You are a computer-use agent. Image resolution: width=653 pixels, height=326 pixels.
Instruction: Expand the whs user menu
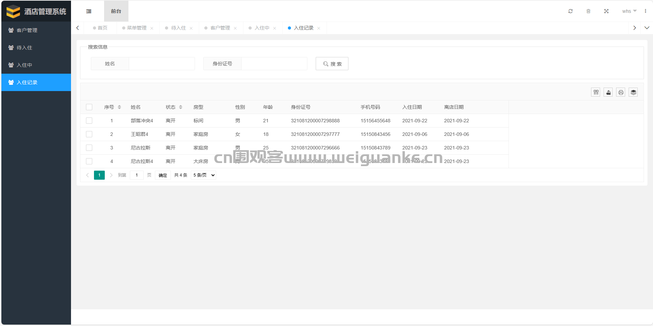(629, 11)
